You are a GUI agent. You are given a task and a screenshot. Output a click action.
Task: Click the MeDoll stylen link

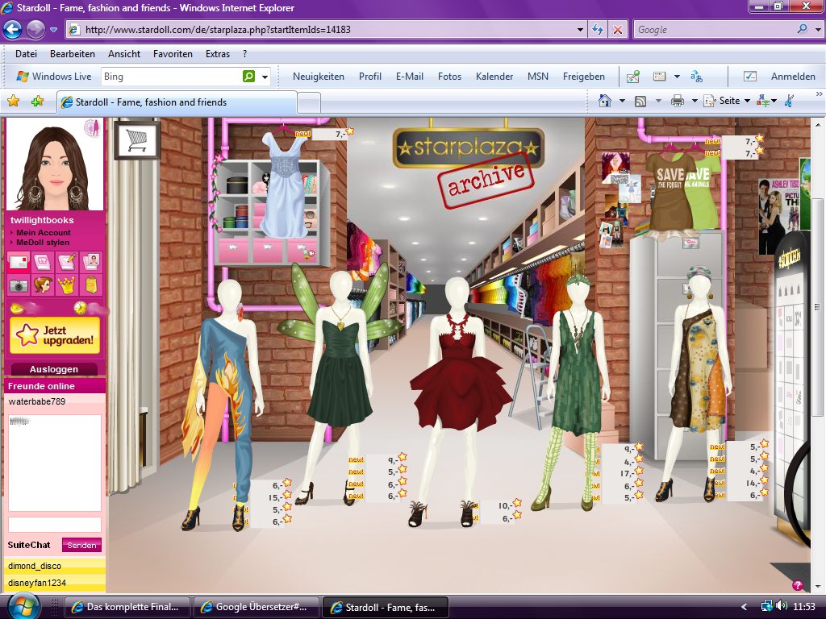[x=43, y=242]
